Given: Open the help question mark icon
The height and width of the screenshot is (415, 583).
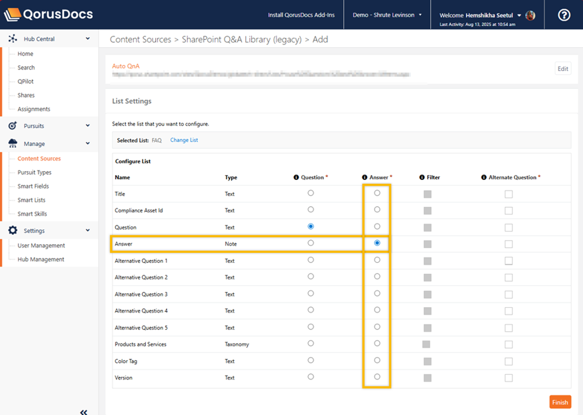Looking at the screenshot, I should pos(564,15).
